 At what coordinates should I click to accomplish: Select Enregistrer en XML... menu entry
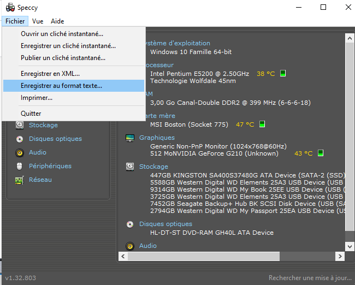coord(74,74)
